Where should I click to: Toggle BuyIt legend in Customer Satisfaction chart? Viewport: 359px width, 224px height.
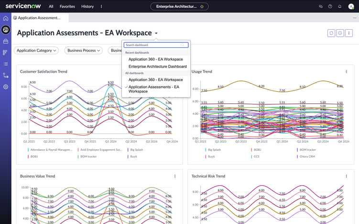pyautogui.click(x=132, y=157)
